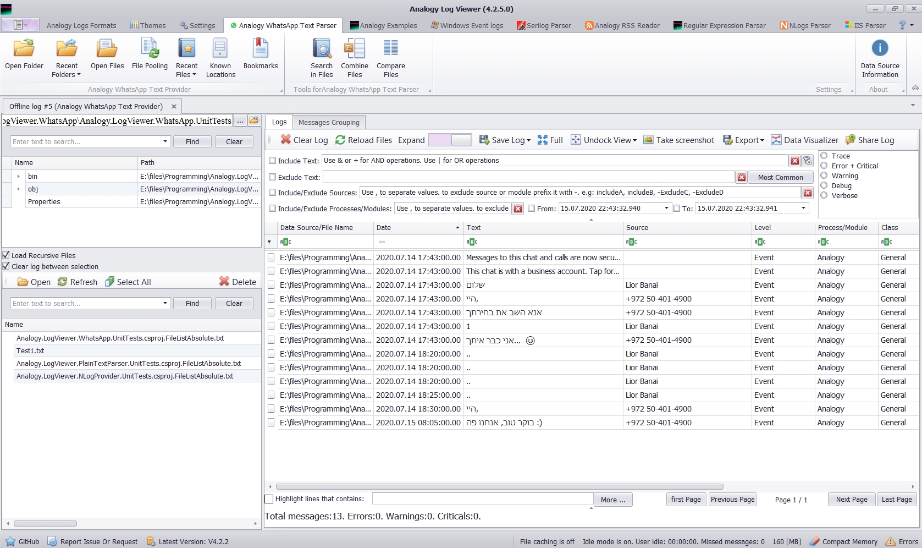Clear the processes/modules filter red X
The image size is (922, 548).
tap(518, 209)
